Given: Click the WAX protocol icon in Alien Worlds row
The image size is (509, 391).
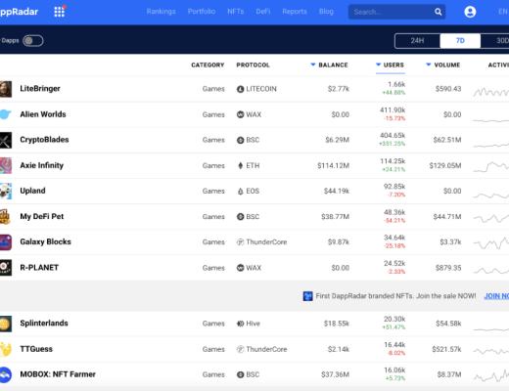Looking at the screenshot, I should (240, 114).
